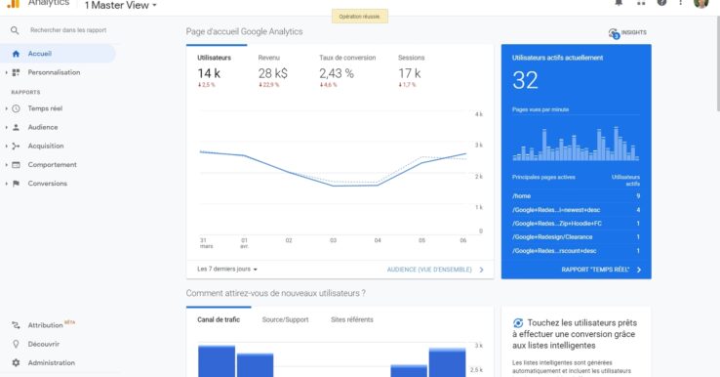Click the smart lists refresh icon
The height and width of the screenshot is (377, 720).
pos(518,323)
